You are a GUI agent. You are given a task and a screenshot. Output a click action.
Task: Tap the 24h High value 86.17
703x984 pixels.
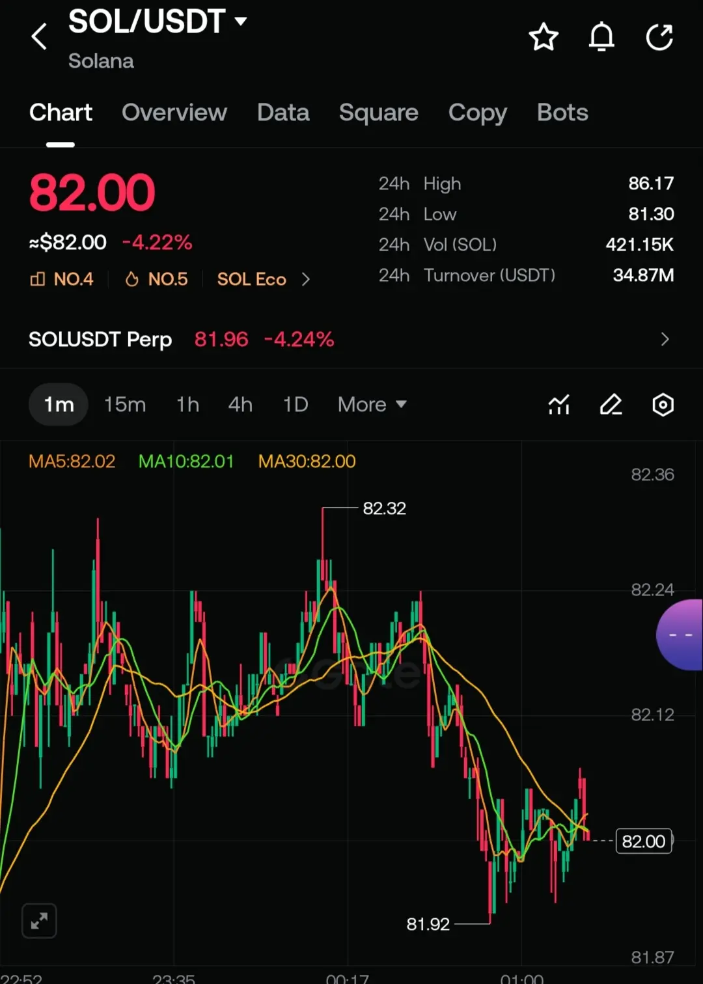tap(651, 184)
